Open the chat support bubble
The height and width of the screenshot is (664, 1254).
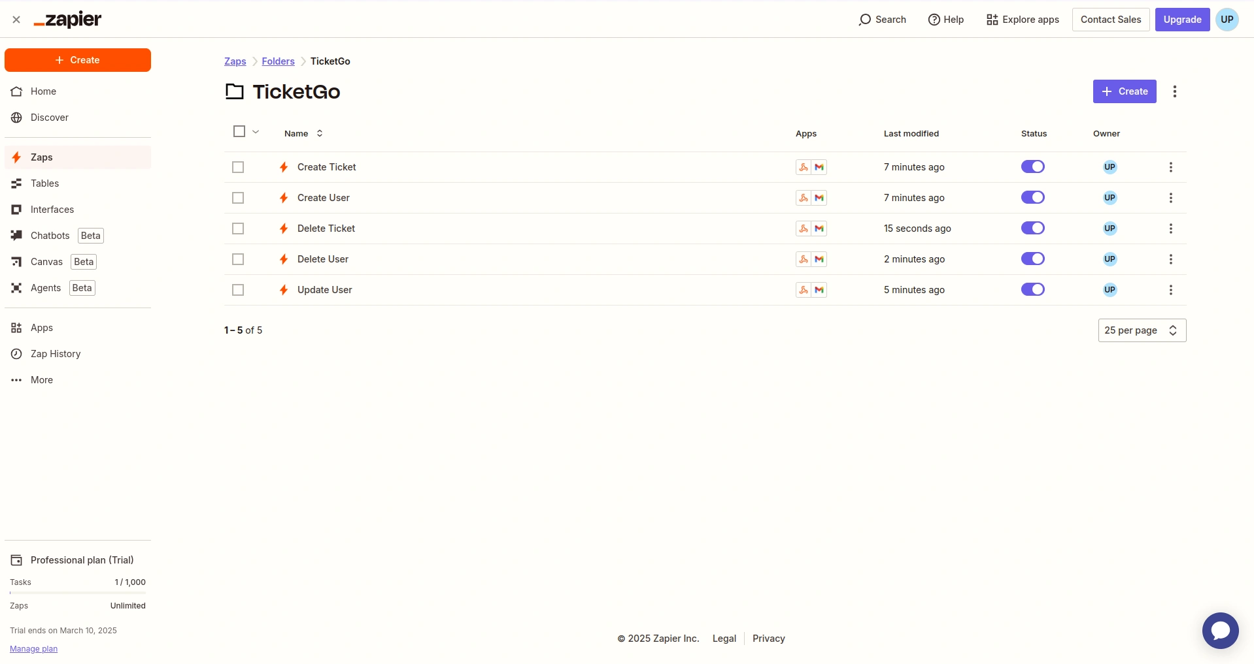click(x=1220, y=631)
